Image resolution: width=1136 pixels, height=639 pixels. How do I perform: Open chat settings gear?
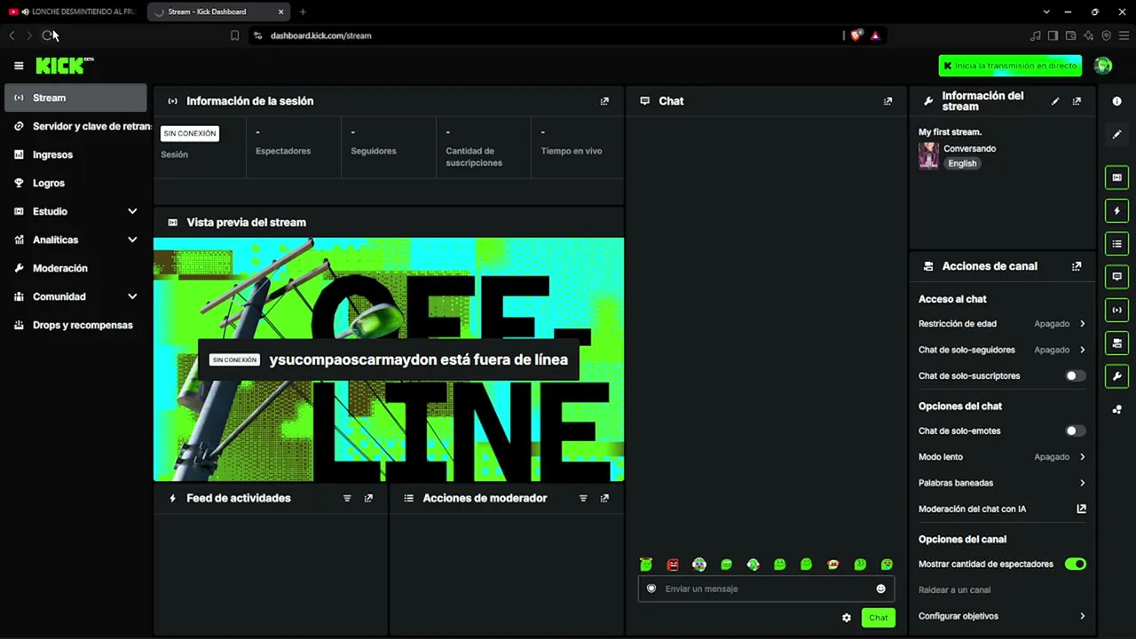(x=847, y=618)
